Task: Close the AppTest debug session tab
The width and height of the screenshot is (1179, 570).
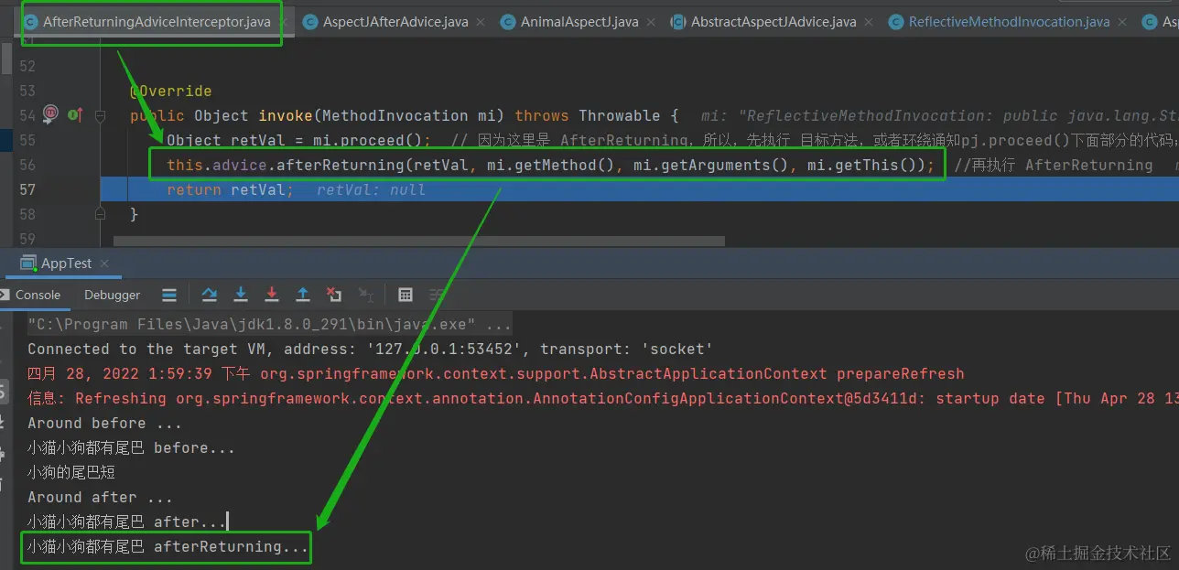Action: (x=105, y=263)
